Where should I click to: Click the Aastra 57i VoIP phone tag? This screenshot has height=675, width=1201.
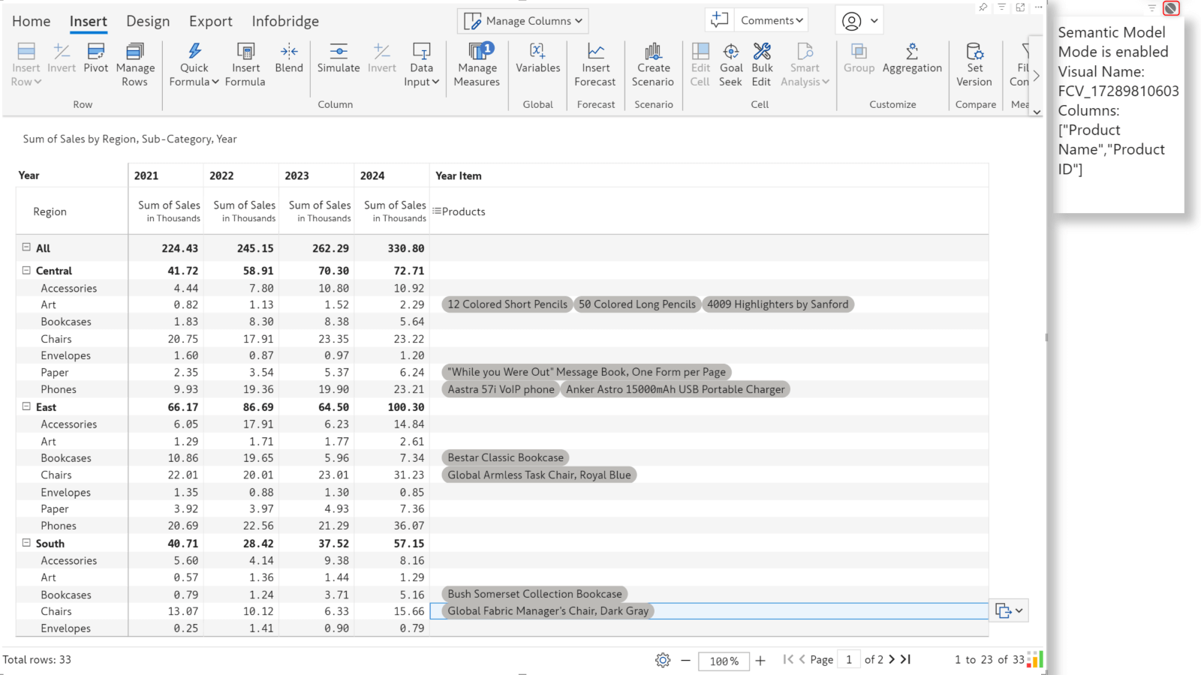501,389
